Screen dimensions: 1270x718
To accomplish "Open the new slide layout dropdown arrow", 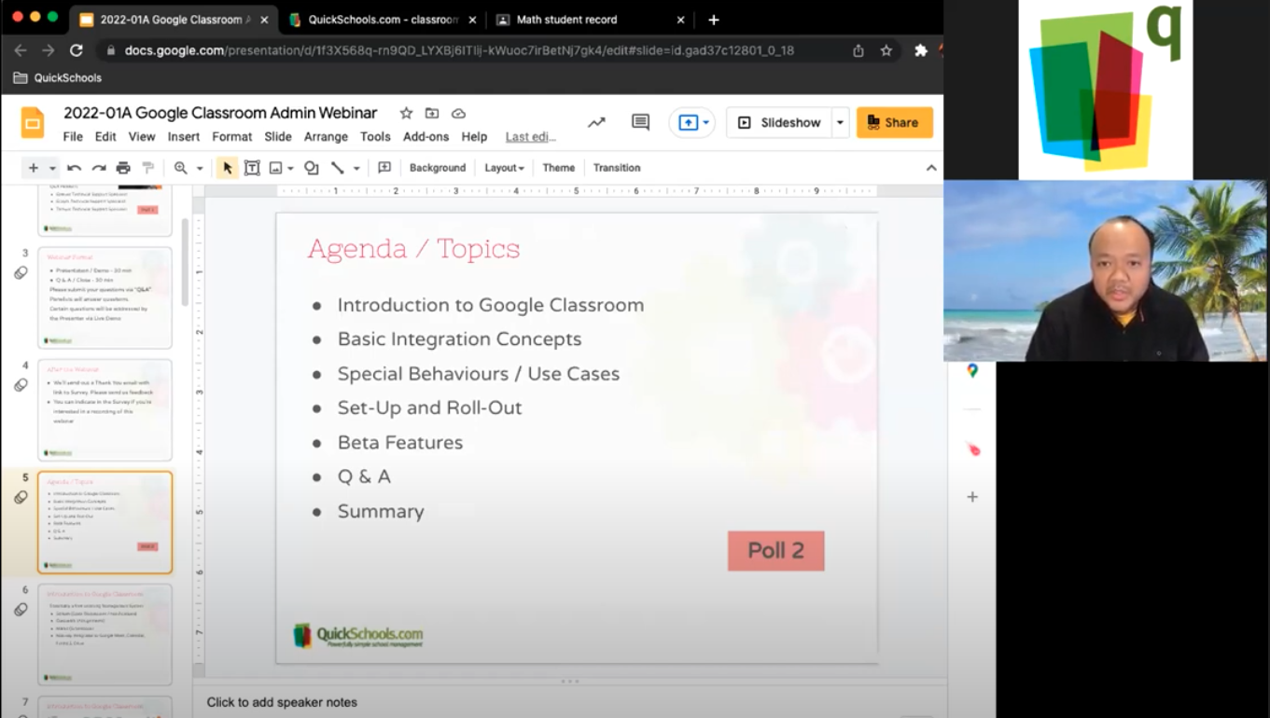I will (52, 168).
